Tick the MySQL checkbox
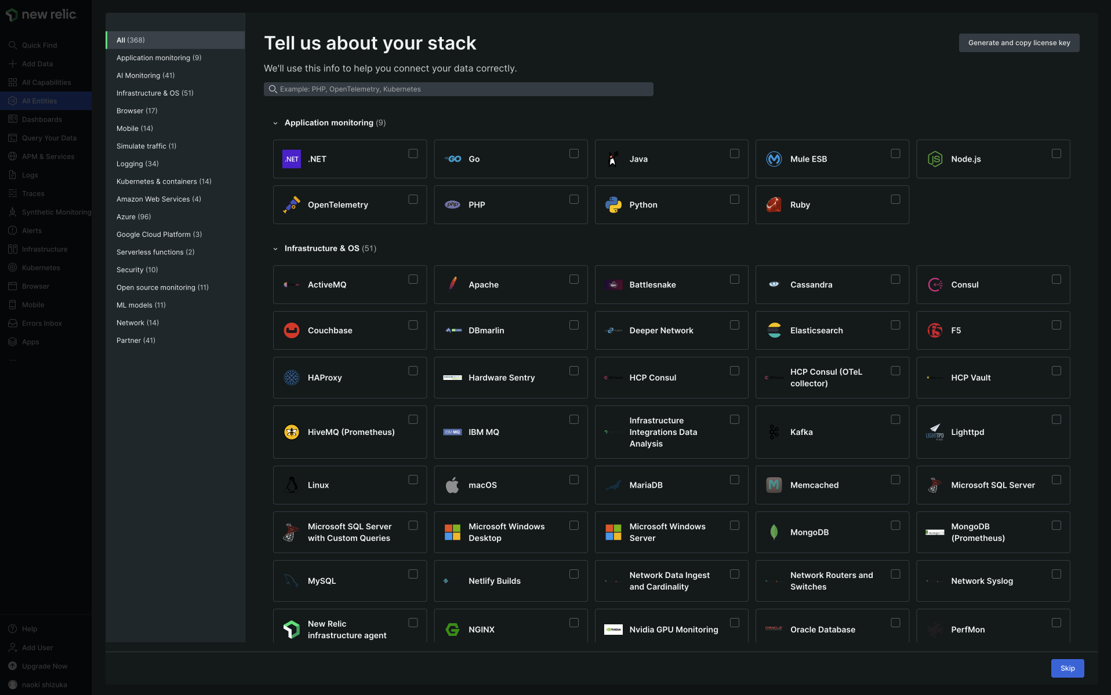Image resolution: width=1111 pixels, height=695 pixels. click(413, 574)
